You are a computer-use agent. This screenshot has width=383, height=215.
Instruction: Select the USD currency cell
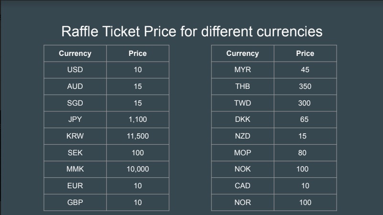pyautogui.click(x=75, y=70)
